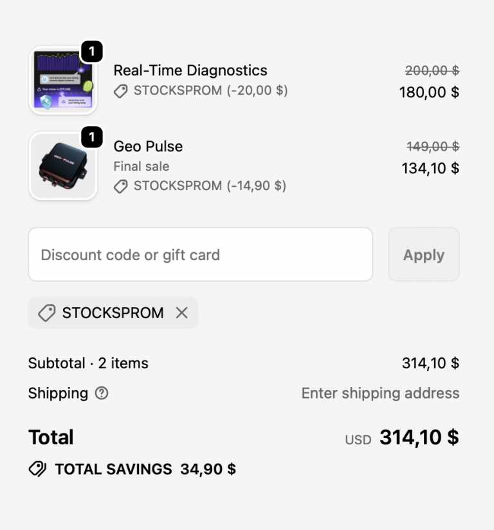This screenshot has height=530, width=494.
Task: Click the STOCKSPROM discount chip
Action: click(113, 313)
